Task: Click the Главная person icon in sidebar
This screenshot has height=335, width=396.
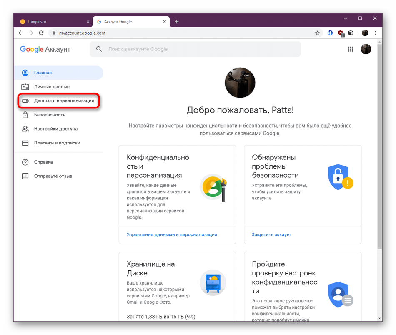Action: (25, 73)
